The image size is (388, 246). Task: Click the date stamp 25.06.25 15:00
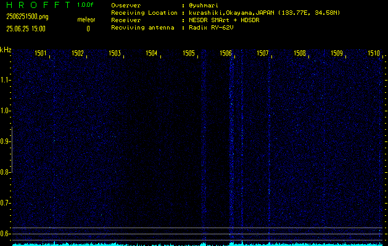26,29
